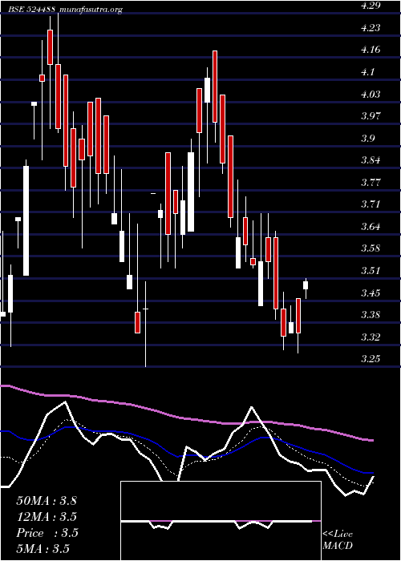Click the 4.23 price axis label
The width and height of the screenshot is (401, 561).
point(371,27)
